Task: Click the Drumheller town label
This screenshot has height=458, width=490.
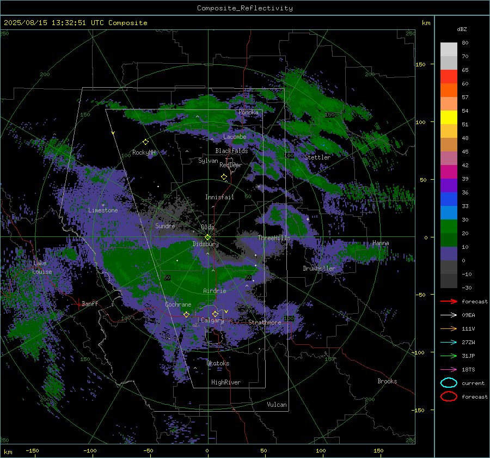Action: click(x=318, y=268)
